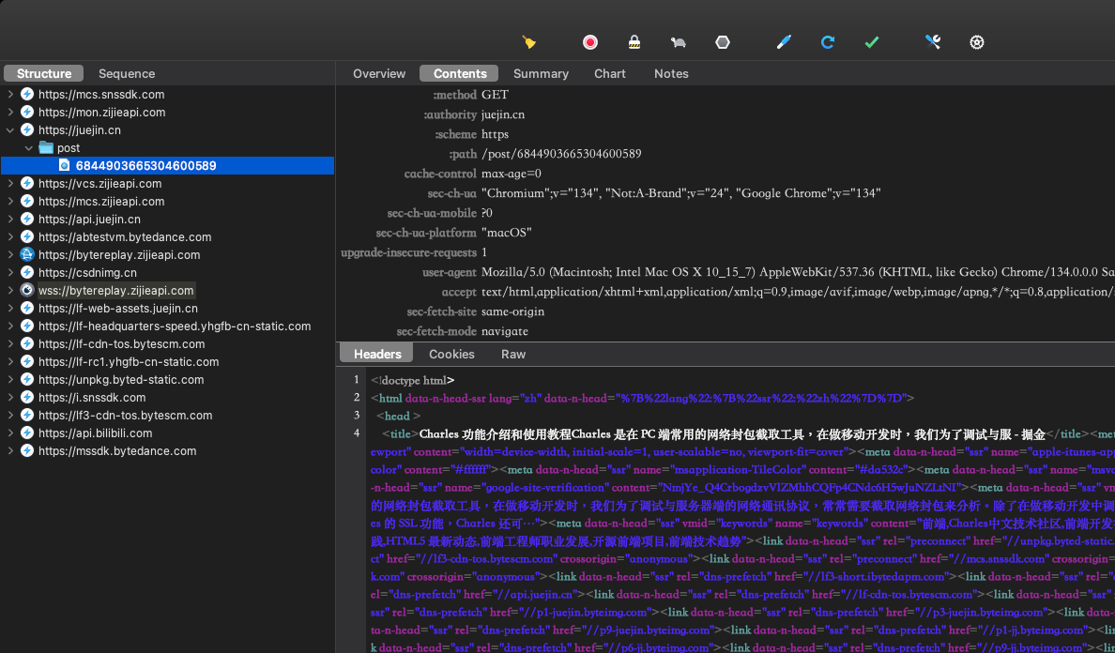Select the Headers response tab
Image resolution: width=1115 pixels, height=653 pixels.
[x=377, y=354]
